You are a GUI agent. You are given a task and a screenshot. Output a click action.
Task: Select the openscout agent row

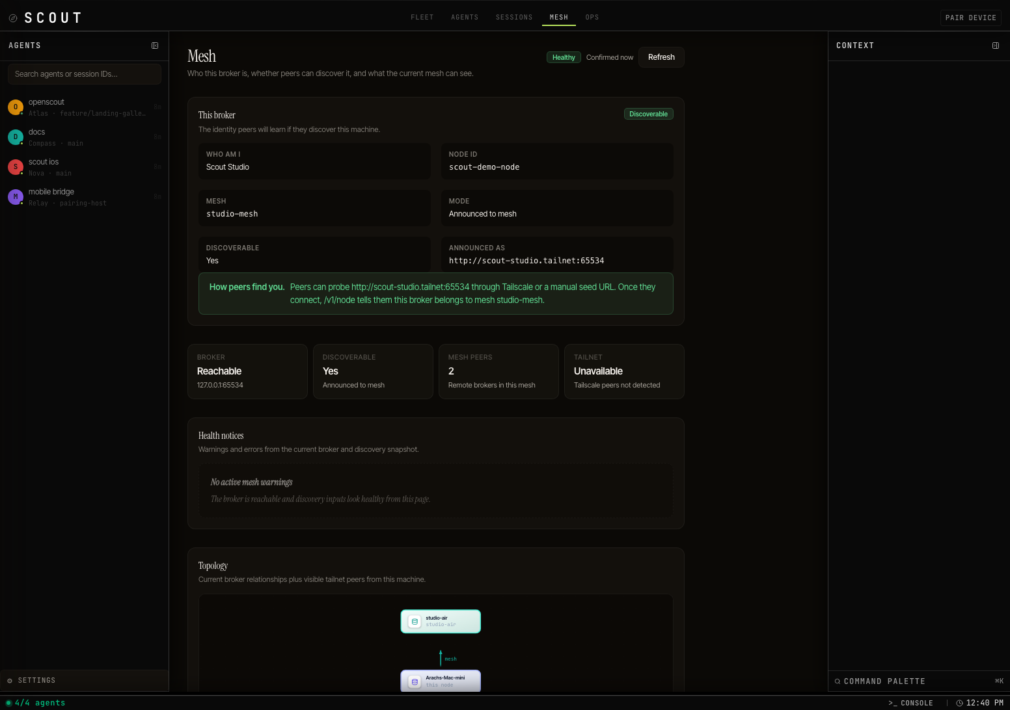(85, 107)
